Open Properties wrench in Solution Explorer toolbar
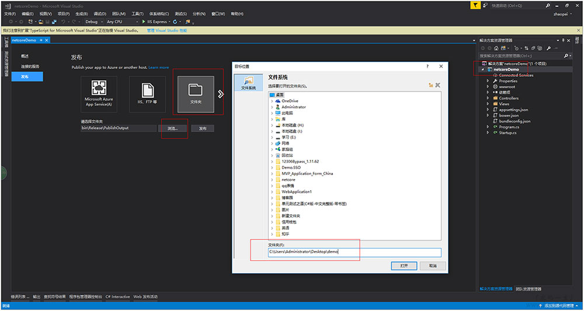This screenshot has width=584, height=311. tap(548, 48)
